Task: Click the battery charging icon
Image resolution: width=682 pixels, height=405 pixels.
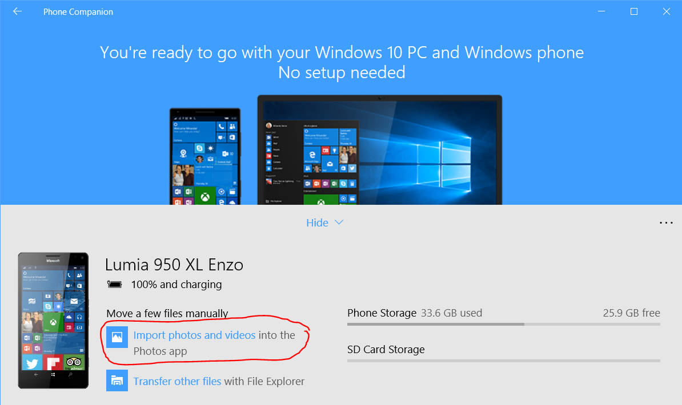Action: point(115,284)
